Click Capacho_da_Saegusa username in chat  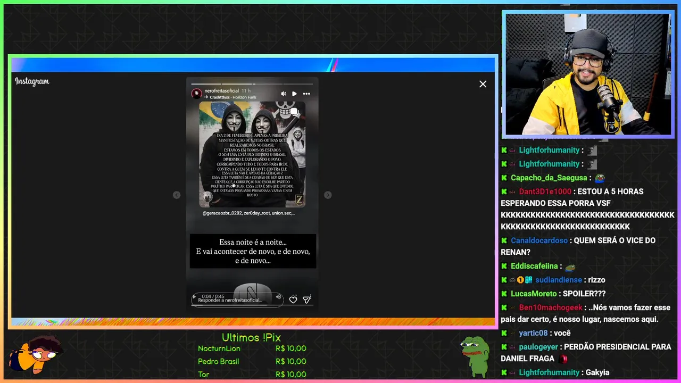[549, 178]
